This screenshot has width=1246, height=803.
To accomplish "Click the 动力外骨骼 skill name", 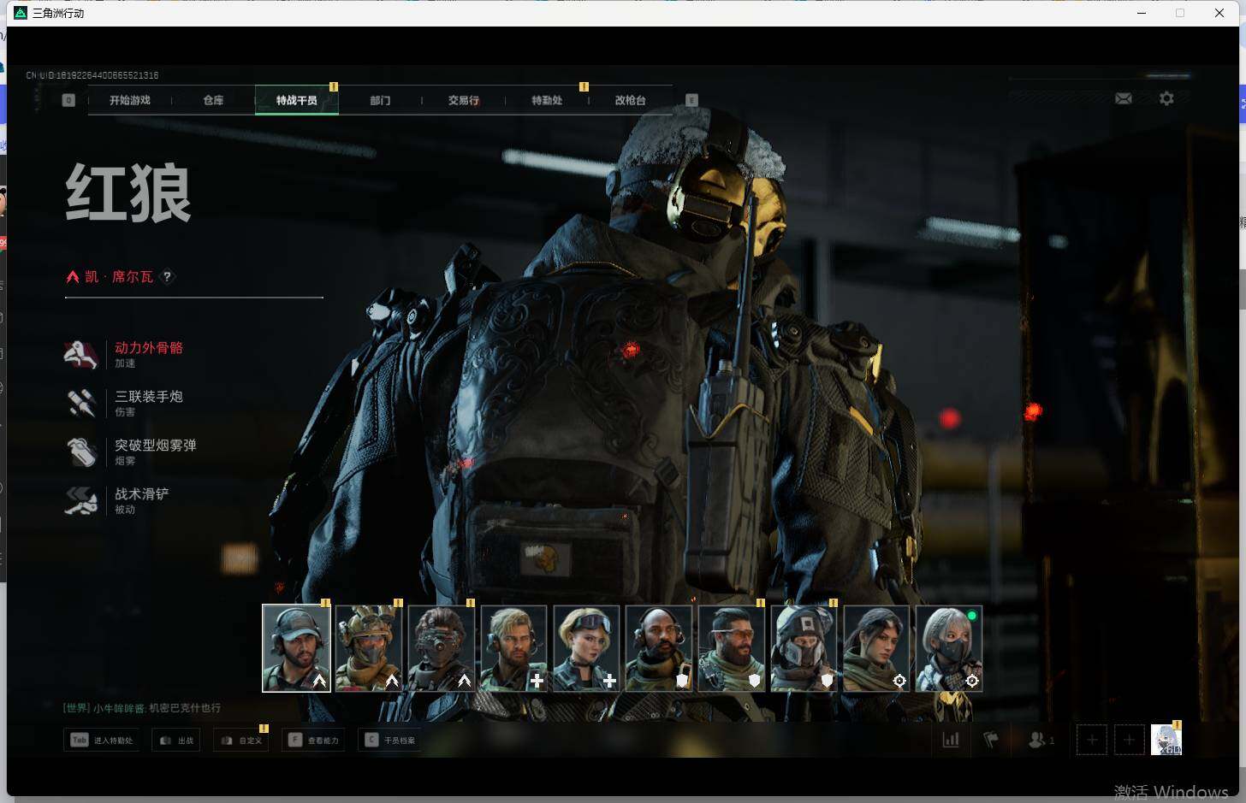I will [149, 348].
